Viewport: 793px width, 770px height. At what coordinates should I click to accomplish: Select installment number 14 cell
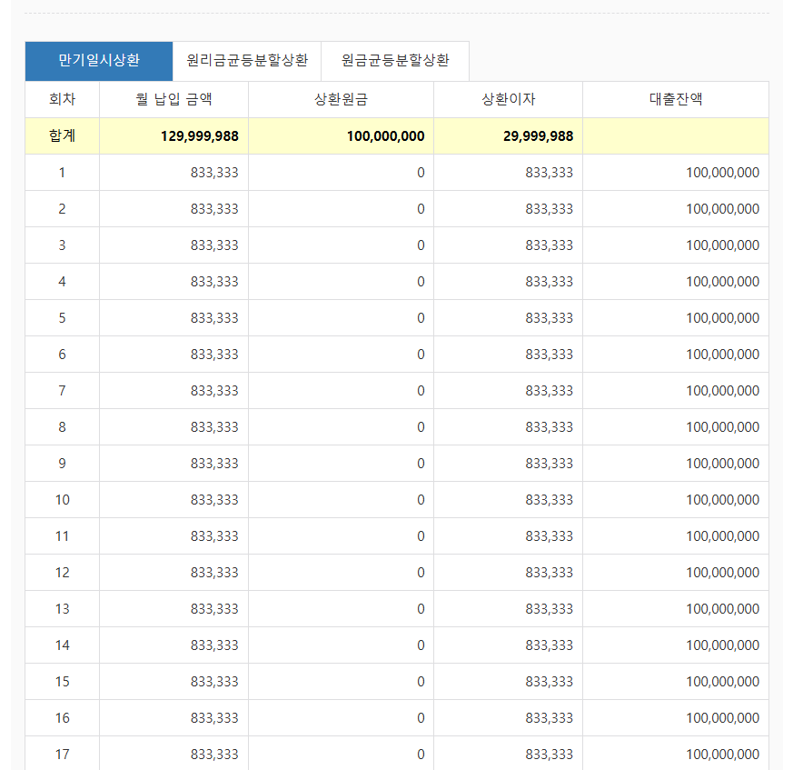[x=62, y=645]
